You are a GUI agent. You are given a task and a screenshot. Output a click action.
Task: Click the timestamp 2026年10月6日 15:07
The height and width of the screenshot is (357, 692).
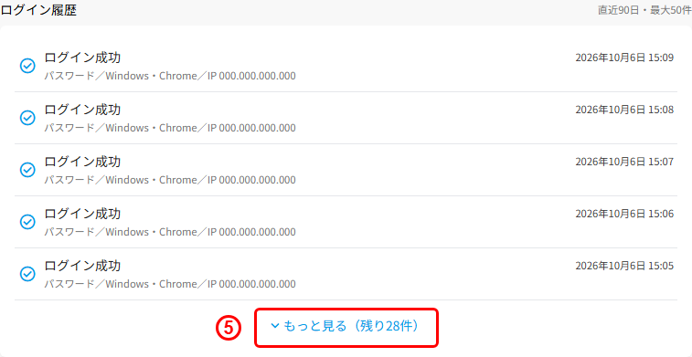tap(624, 163)
